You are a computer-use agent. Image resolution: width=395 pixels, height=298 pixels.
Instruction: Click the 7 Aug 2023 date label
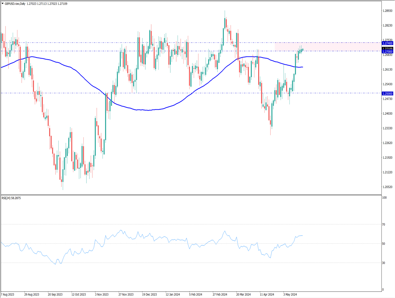point(8,294)
